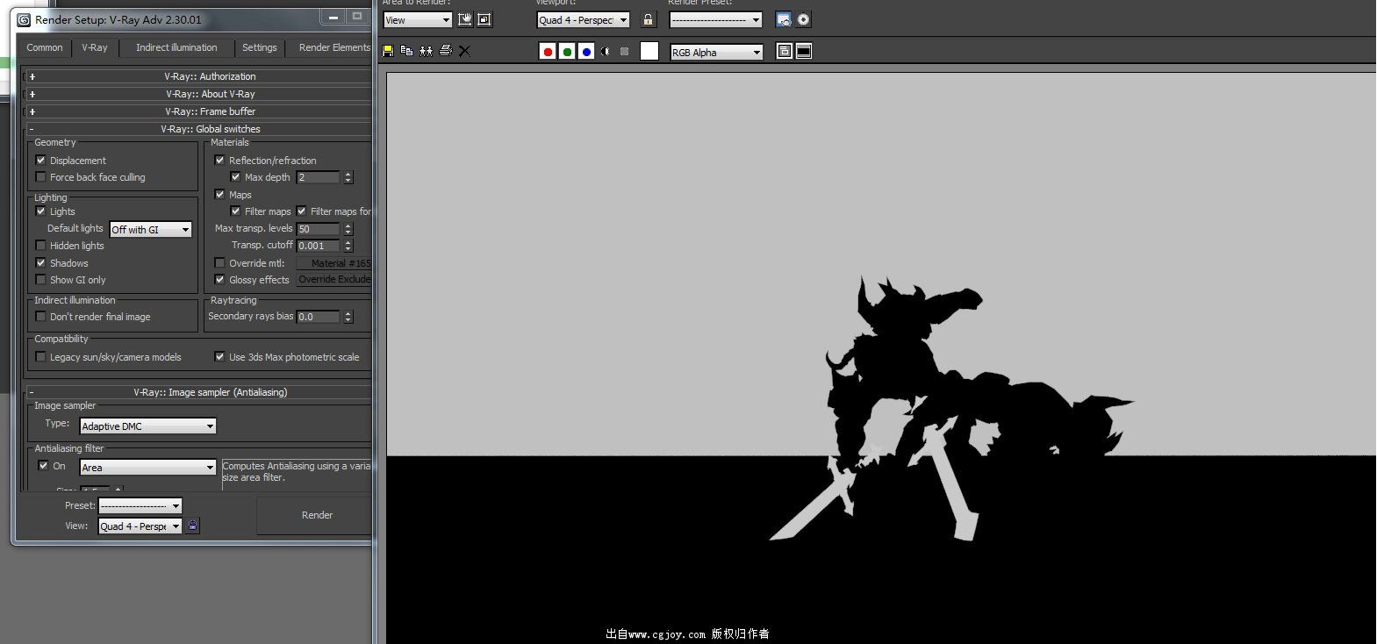The image size is (1377, 644).
Task: Toggle the viewport lock padlock icon
Action: [648, 19]
